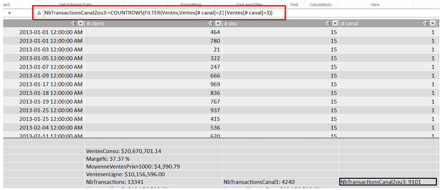Viewport: 442px width, 190px height.
Task: Expand the # sku column filter arrow
Action: pos(335,23)
